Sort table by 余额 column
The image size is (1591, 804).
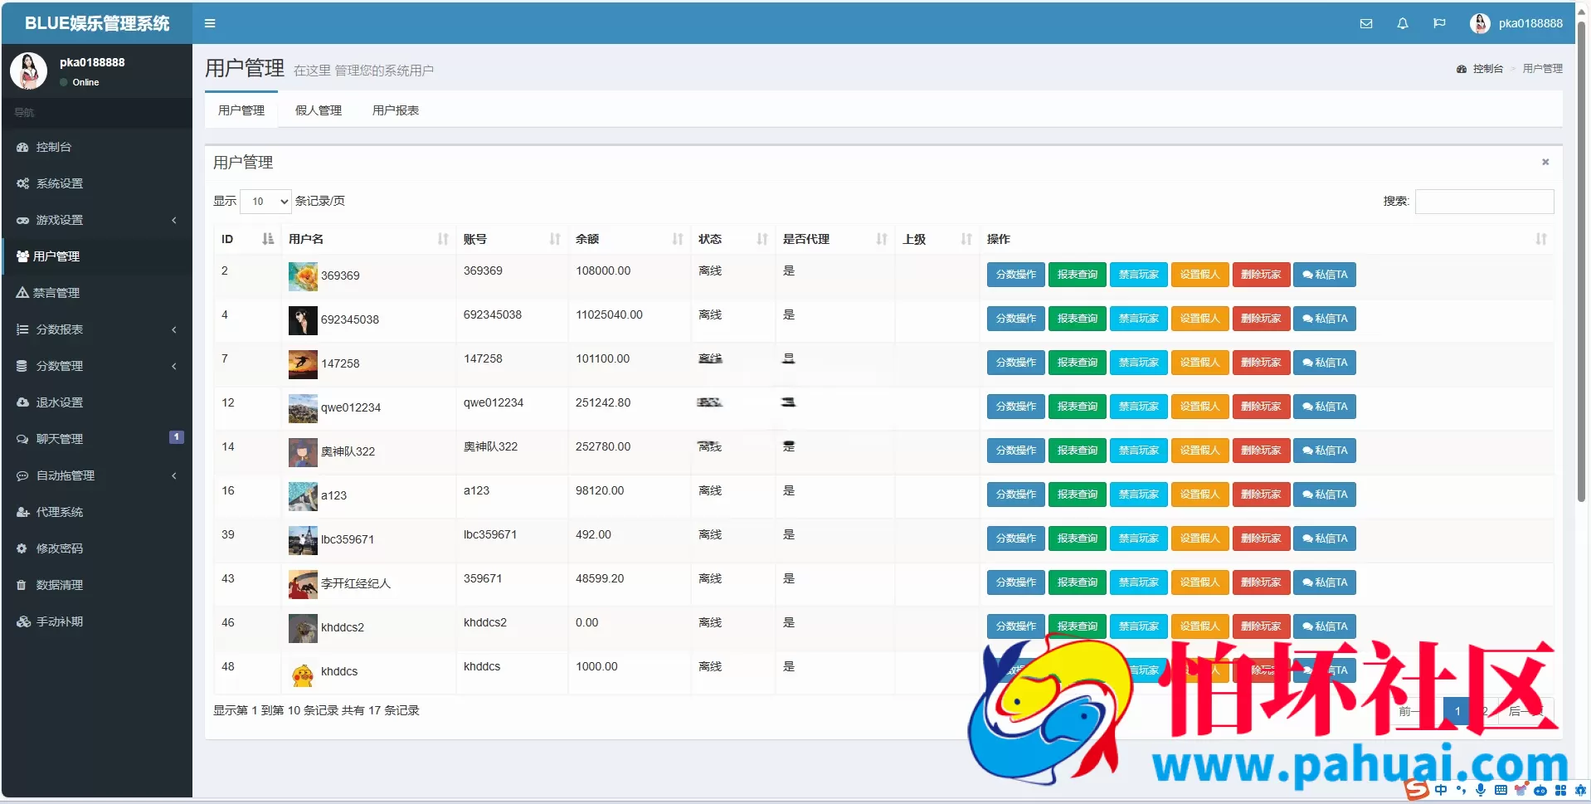tap(629, 239)
